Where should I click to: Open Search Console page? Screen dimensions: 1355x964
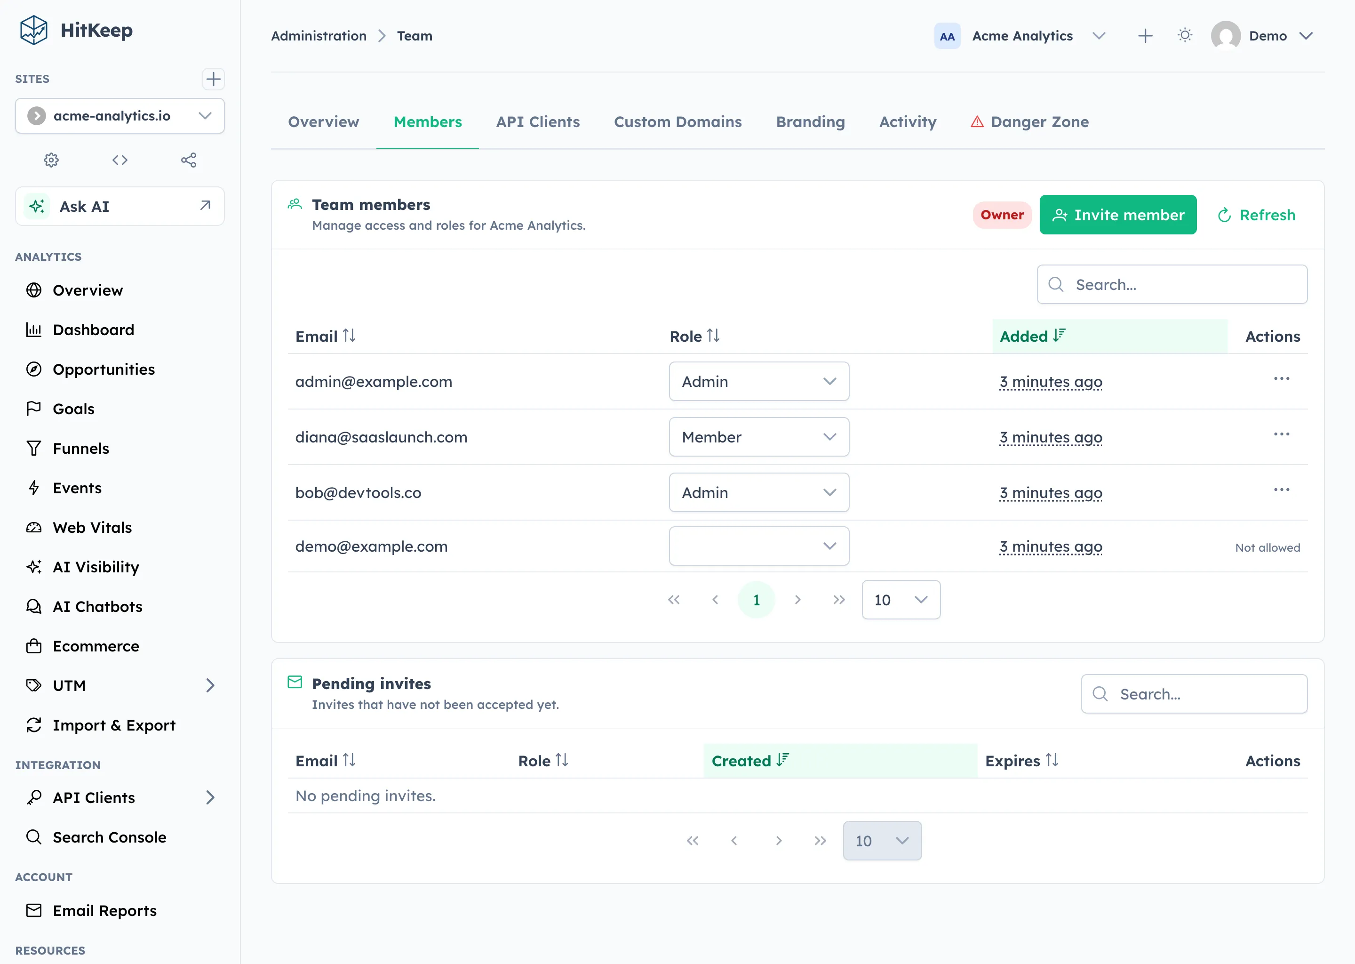(x=120, y=837)
